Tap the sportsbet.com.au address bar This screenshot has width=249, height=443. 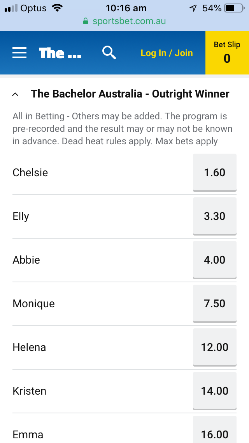(x=124, y=21)
